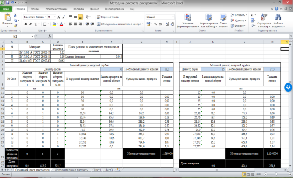Toggle Перенос текста wrap text

(108, 17)
